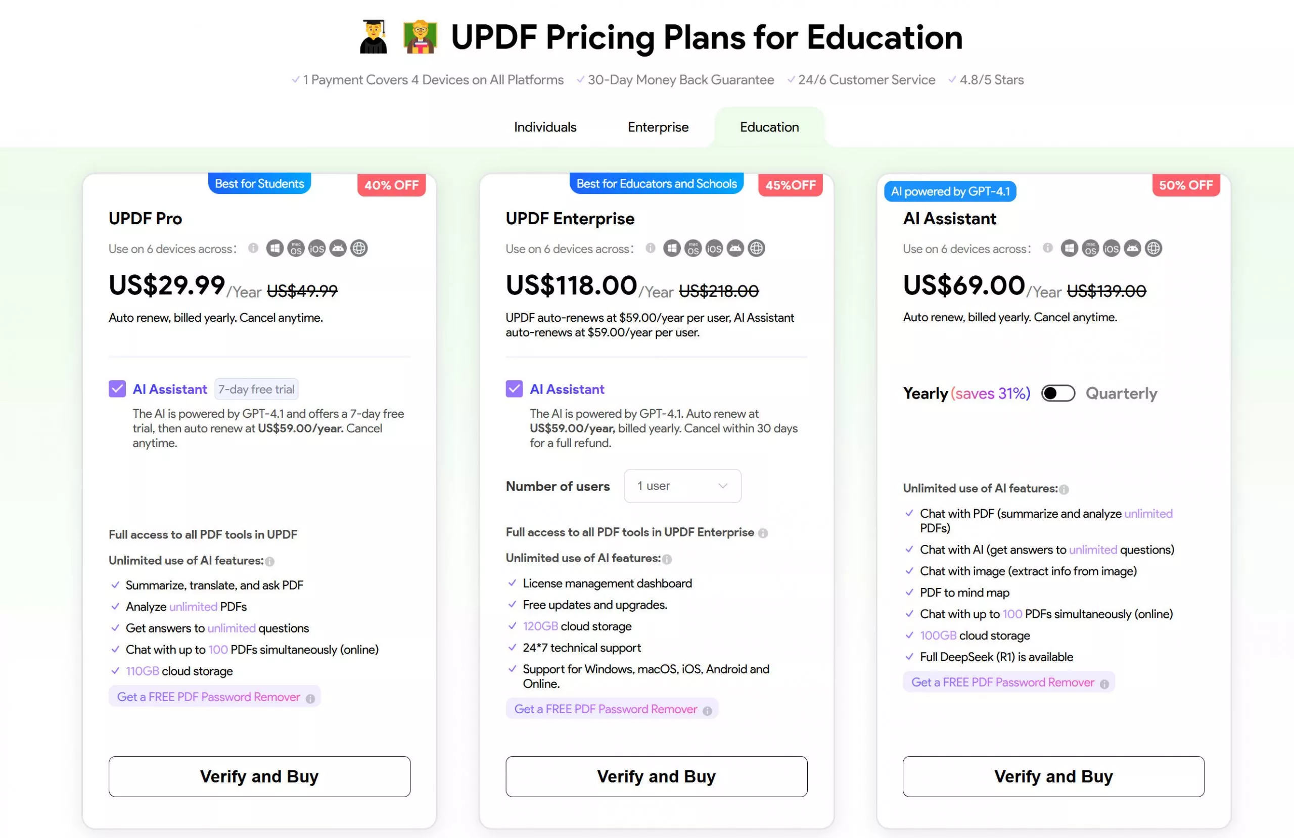Click the Android icon in UPDF Pro card

[338, 249]
